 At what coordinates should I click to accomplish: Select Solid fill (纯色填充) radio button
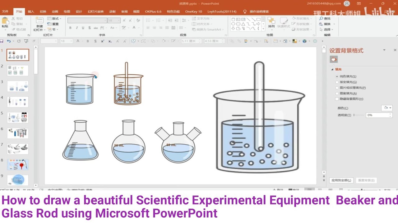coord(337,76)
